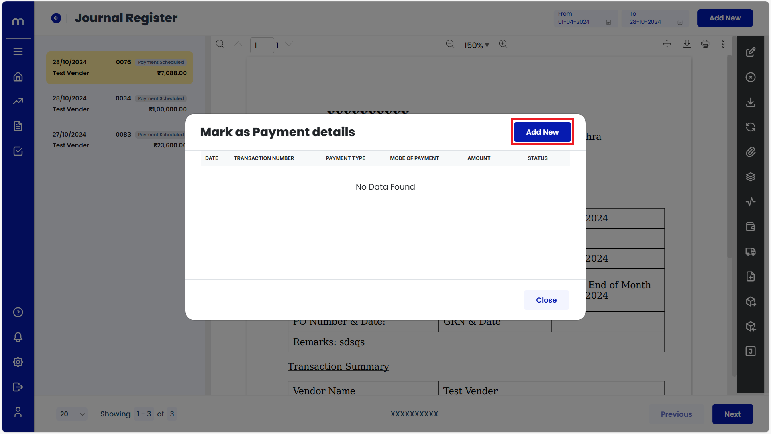Expand the 150% zoom level dropdown
771x434 pixels.
[476, 45]
